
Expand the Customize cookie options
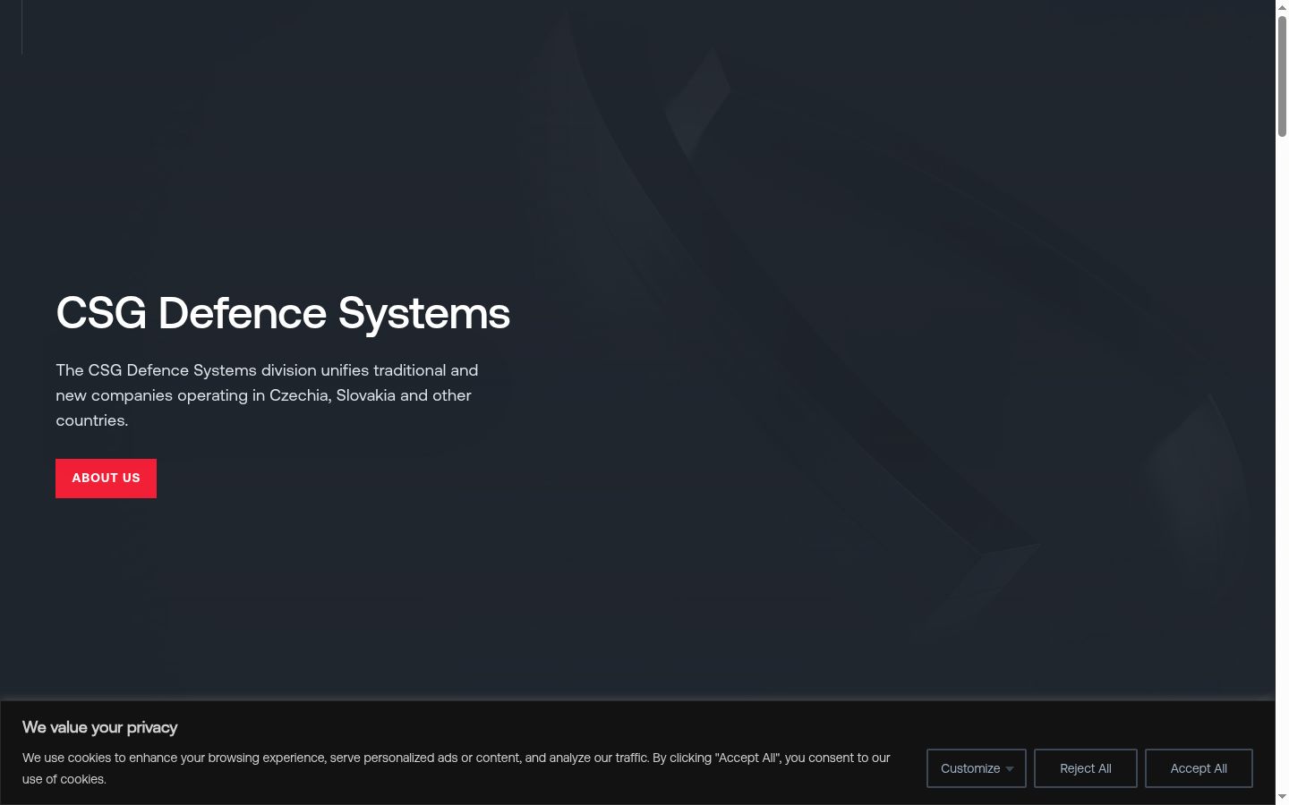977,768
